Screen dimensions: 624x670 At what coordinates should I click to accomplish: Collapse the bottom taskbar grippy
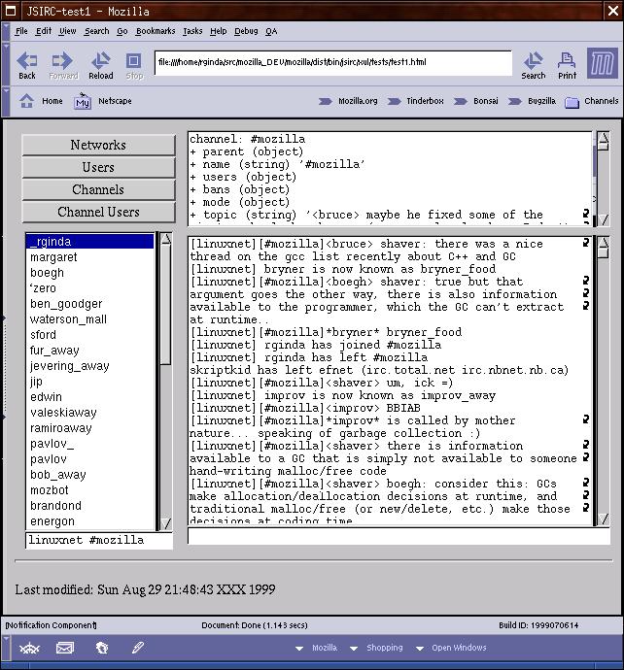[6, 648]
